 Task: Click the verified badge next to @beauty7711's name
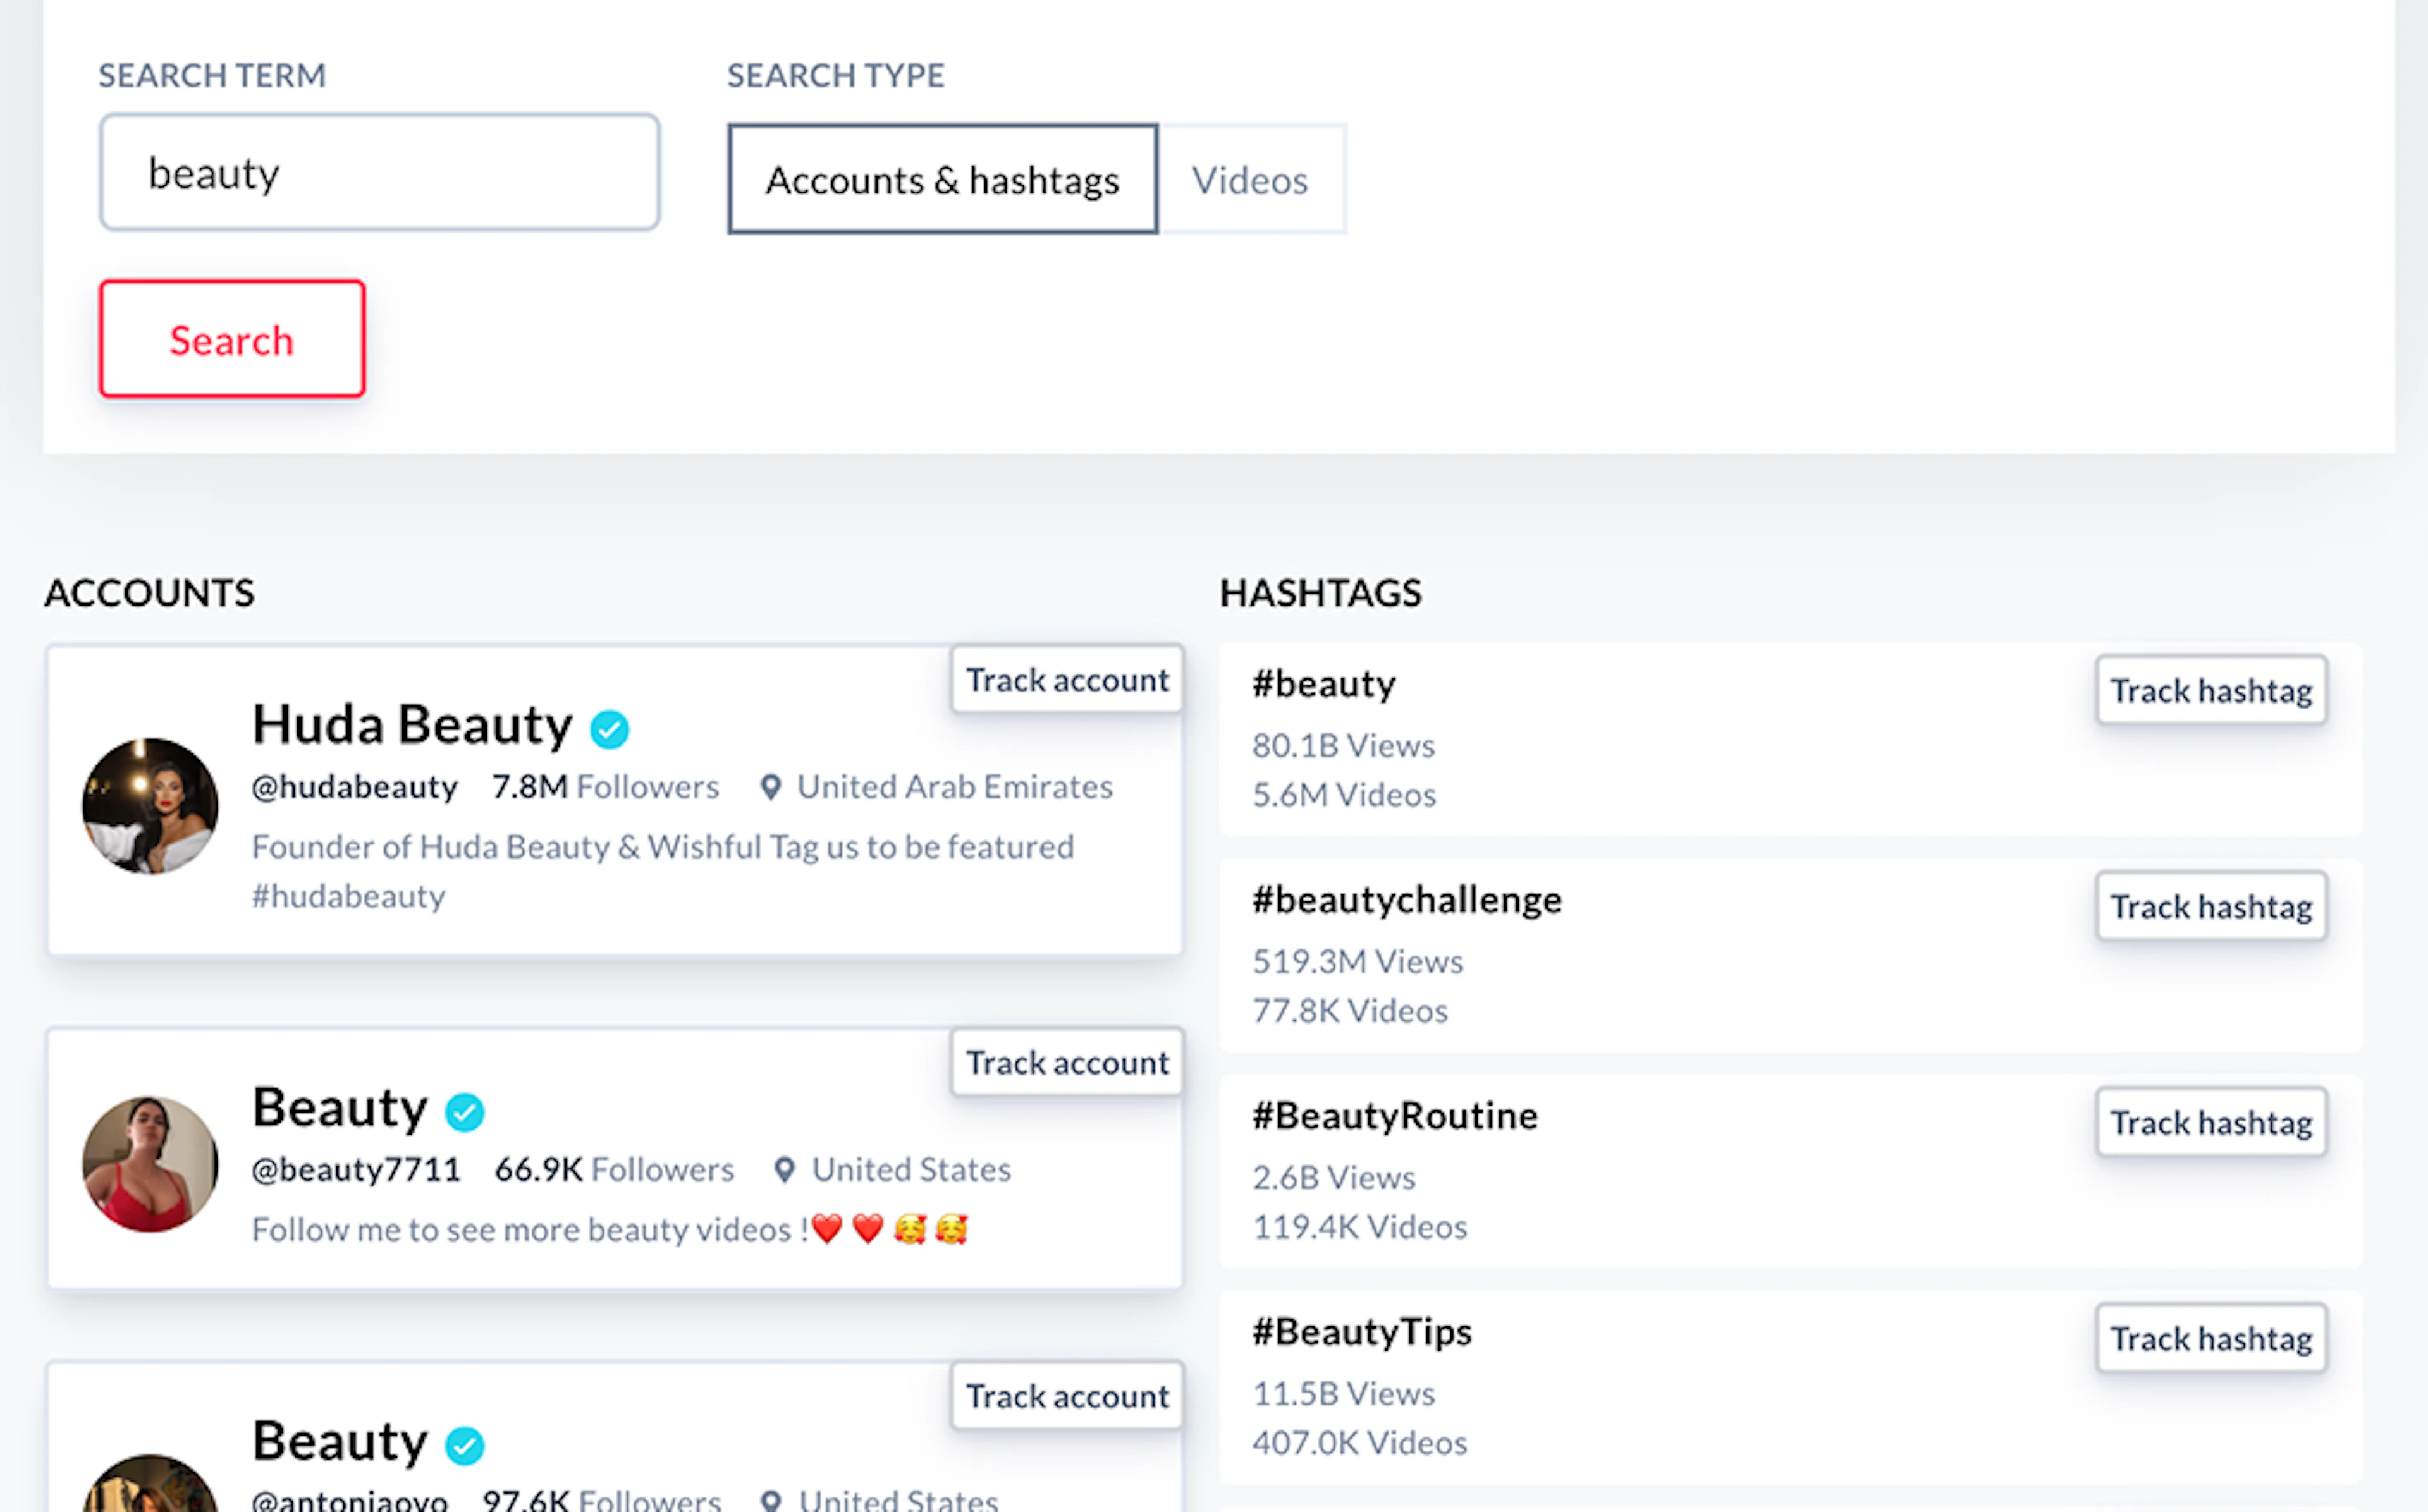pyautogui.click(x=465, y=1112)
